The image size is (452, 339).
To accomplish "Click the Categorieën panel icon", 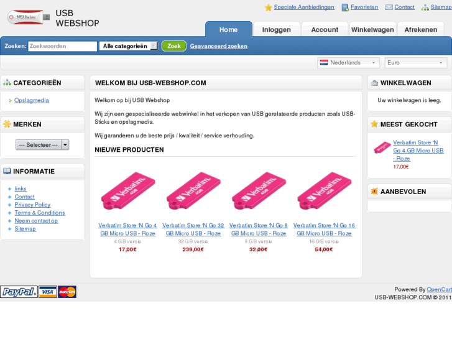I will [x=7, y=83].
